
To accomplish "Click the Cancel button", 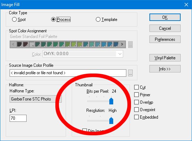I will 165,28.
